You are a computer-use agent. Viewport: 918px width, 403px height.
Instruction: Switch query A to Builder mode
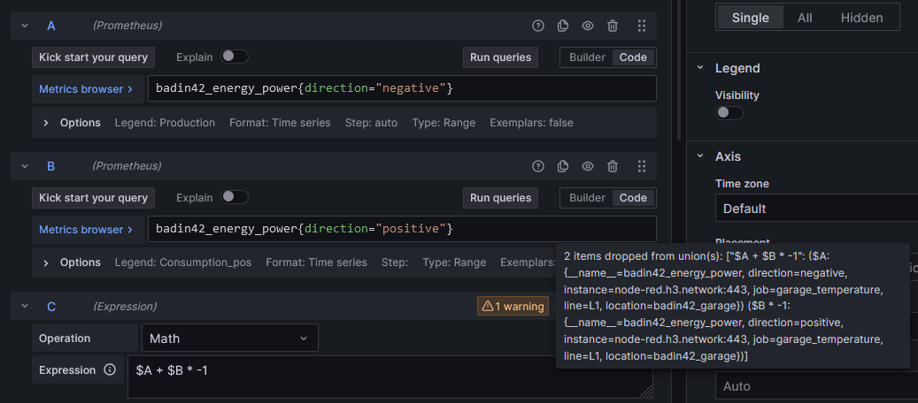587,57
